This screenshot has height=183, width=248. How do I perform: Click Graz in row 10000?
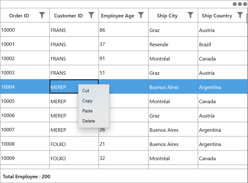coord(155,30)
